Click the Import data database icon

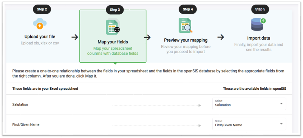click(x=258, y=24)
